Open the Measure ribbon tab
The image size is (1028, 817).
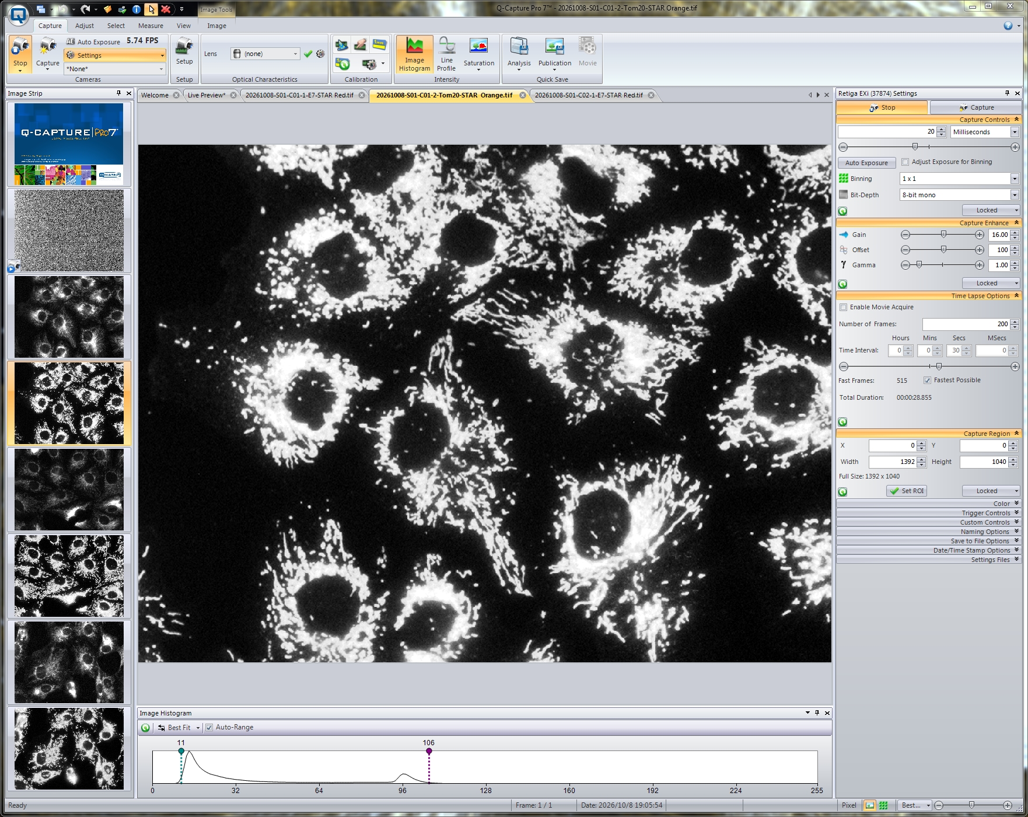coord(151,26)
